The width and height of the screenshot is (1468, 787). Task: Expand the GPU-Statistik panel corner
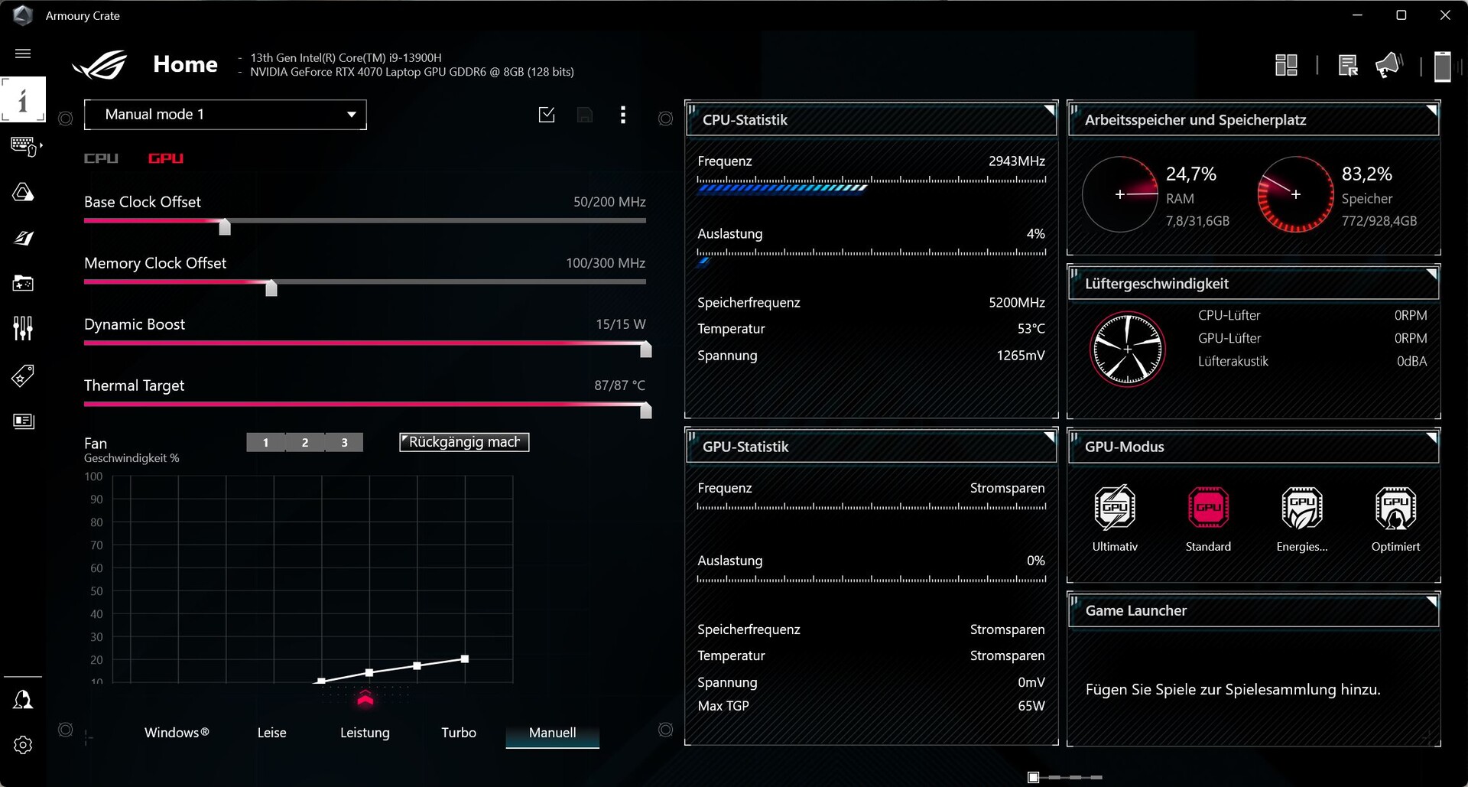click(x=1050, y=437)
